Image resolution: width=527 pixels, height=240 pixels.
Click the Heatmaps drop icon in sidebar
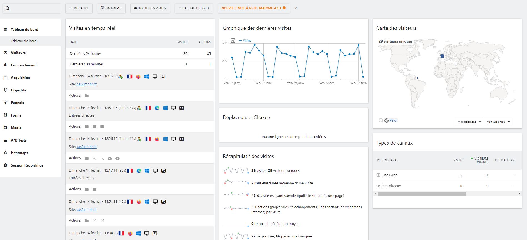click(5, 153)
